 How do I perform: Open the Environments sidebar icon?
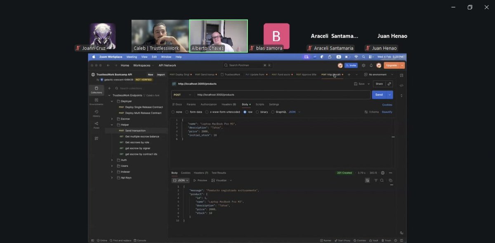point(96,100)
